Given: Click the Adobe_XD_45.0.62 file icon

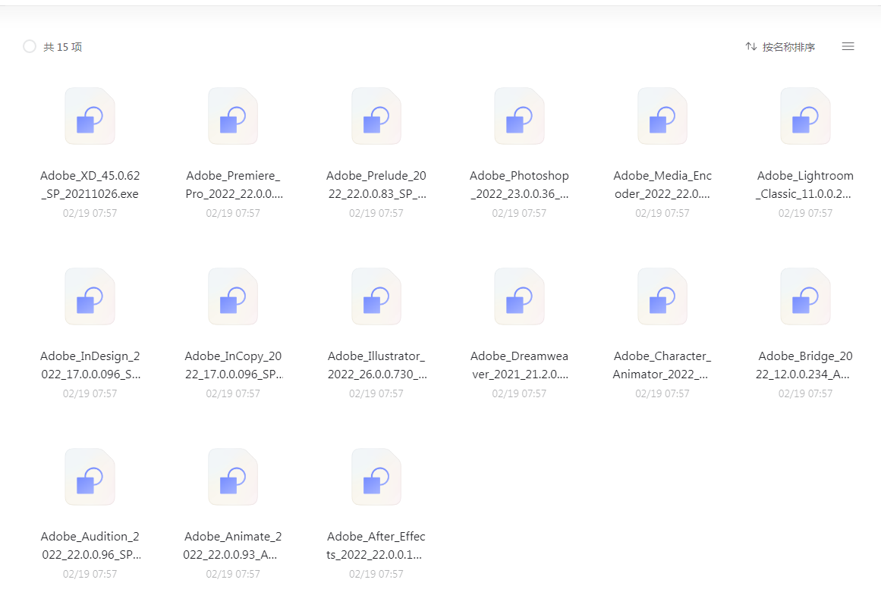Looking at the screenshot, I should [90, 117].
